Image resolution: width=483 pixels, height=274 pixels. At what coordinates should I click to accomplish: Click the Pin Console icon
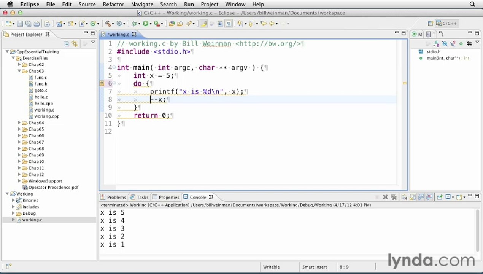[x=440, y=197]
